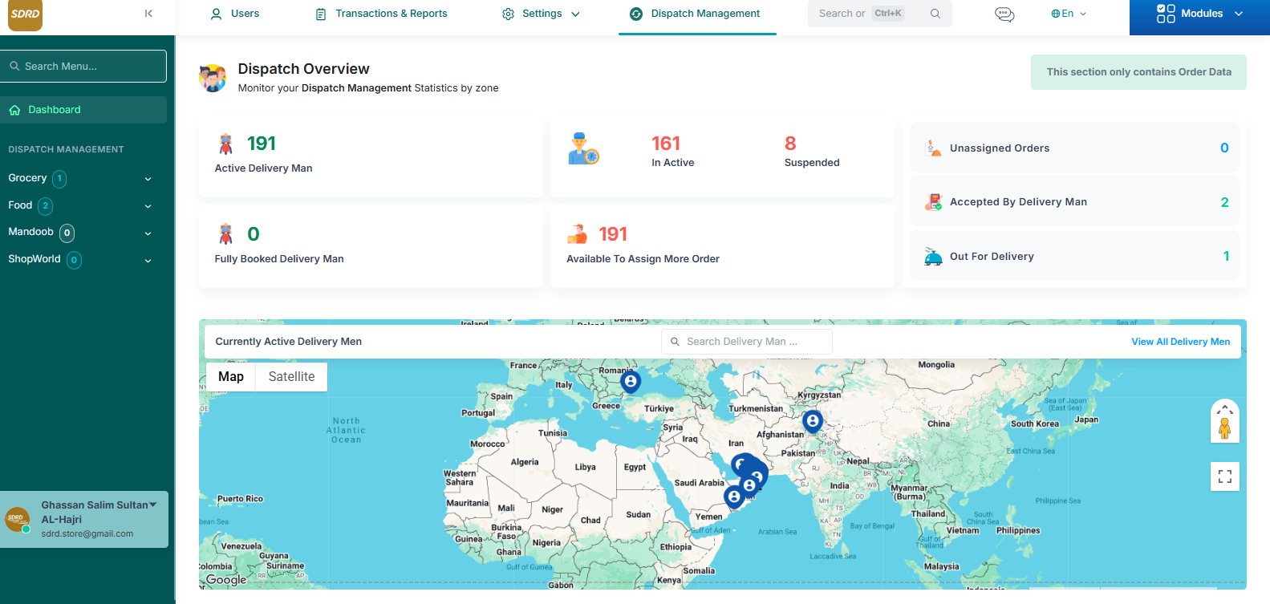
Task: Open the Users menu
Action: (x=234, y=14)
